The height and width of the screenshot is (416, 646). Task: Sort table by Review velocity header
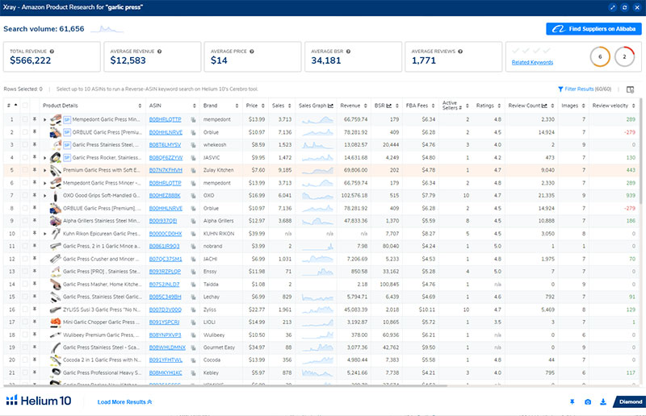click(x=614, y=106)
